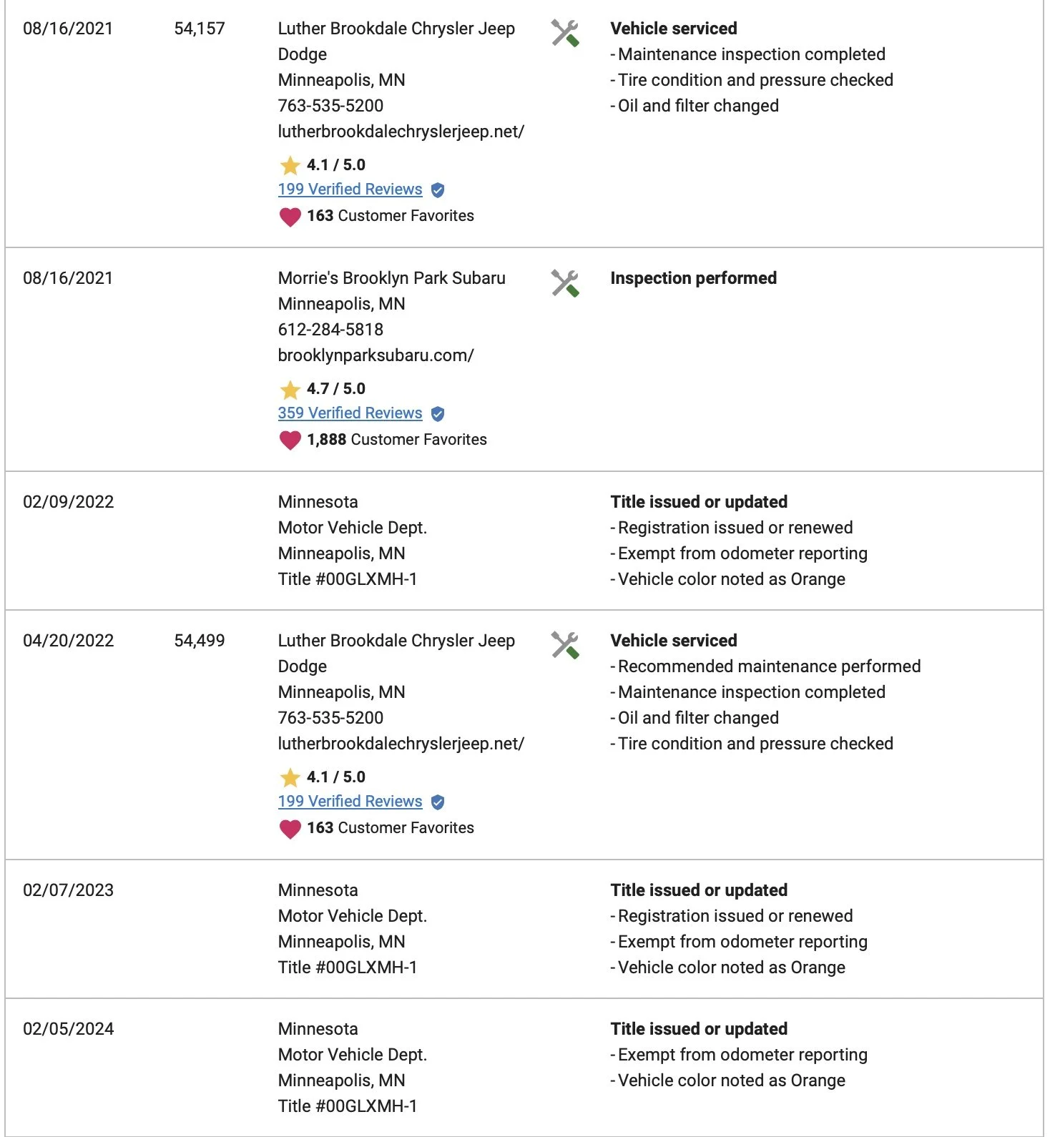Select the 54,157 odometer reading
Viewport: 1050px width, 1137px height.
coord(200,29)
